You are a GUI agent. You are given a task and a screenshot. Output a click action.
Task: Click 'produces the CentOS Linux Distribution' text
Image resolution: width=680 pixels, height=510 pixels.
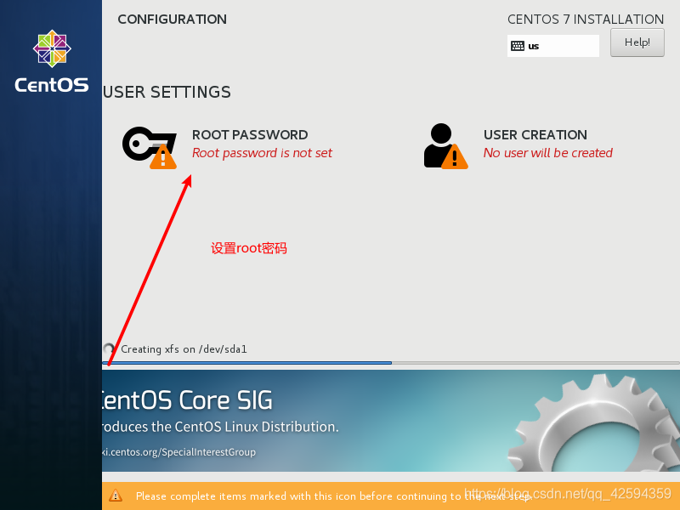coord(220,427)
